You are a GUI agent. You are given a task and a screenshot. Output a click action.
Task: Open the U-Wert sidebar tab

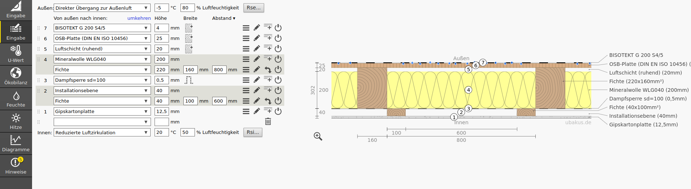click(x=16, y=54)
